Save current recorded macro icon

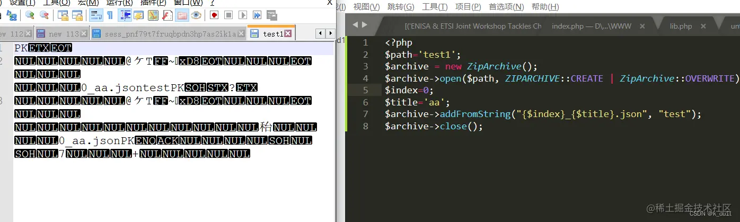(x=271, y=15)
